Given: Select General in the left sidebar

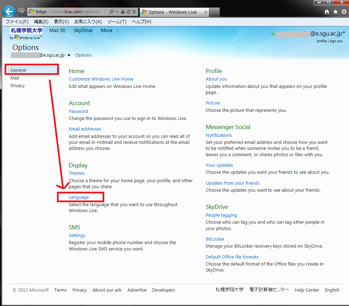Looking at the screenshot, I should (x=33, y=70).
